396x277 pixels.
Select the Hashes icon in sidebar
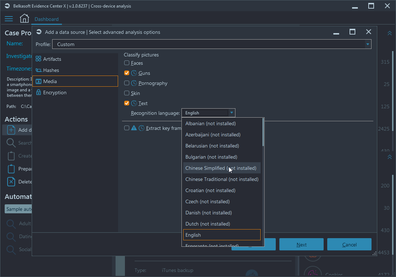coord(39,70)
